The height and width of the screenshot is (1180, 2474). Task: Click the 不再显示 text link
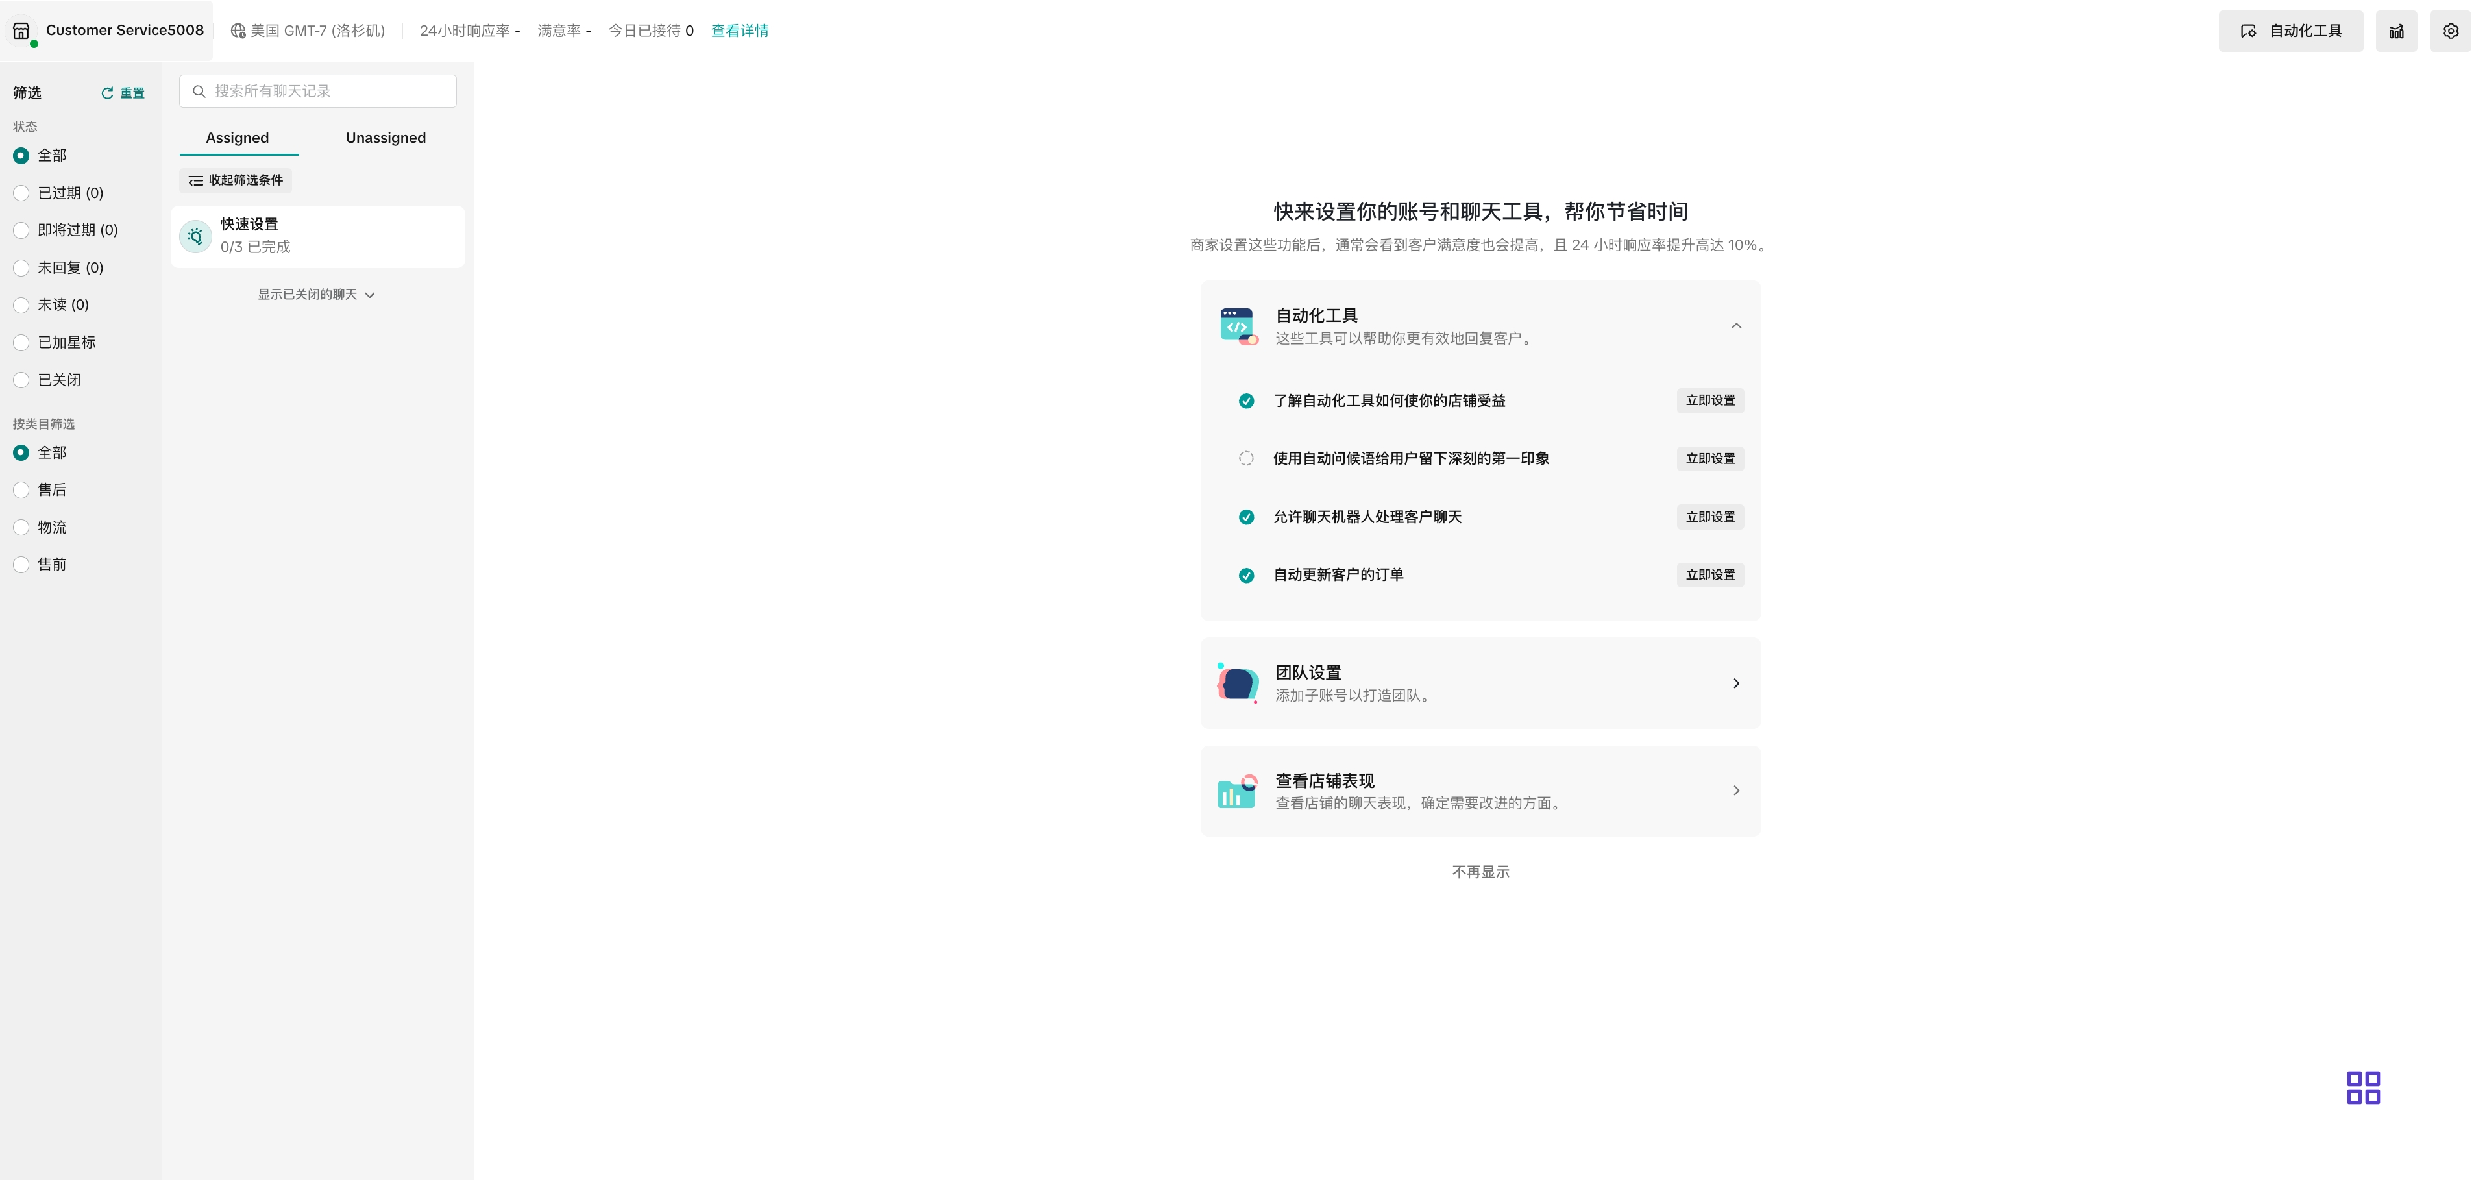click(1480, 872)
